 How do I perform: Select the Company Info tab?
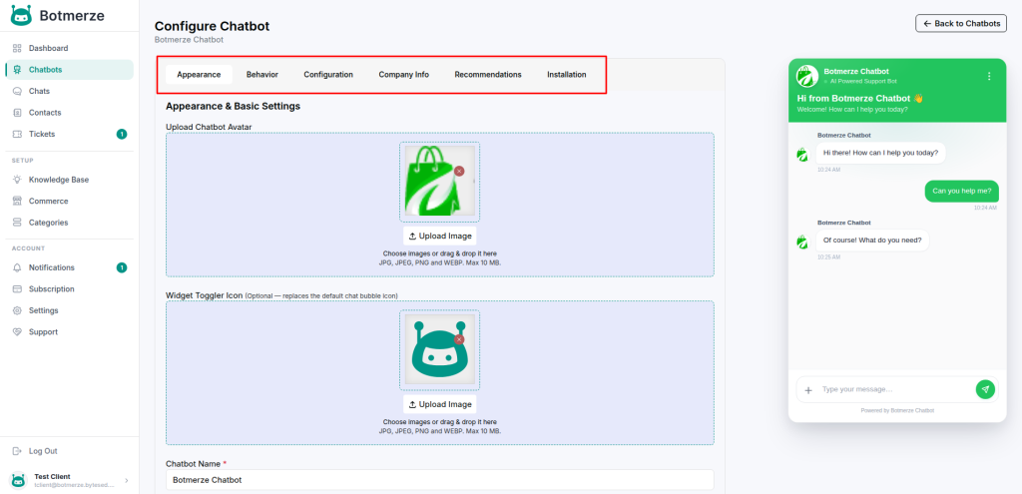click(403, 75)
